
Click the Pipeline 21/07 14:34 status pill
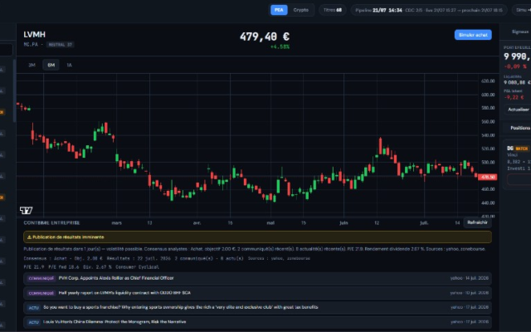point(429,10)
